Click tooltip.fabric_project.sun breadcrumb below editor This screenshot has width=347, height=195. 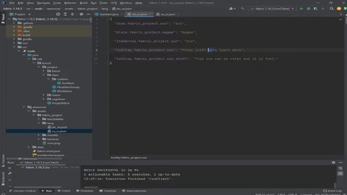tap(129, 158)
